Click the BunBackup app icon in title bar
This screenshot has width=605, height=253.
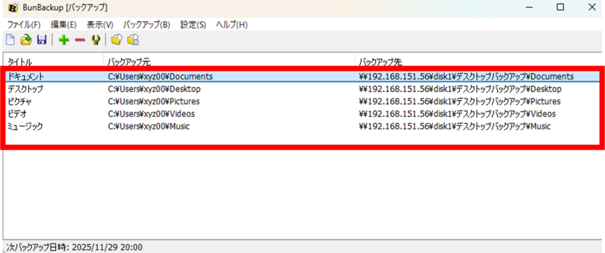coord(12,7)
